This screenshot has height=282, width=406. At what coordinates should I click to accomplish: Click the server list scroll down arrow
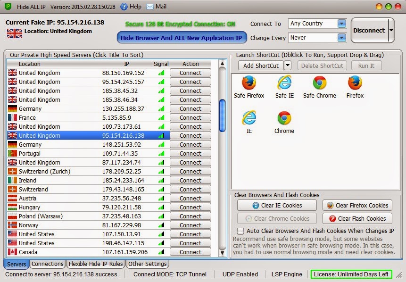pos(222,253)
